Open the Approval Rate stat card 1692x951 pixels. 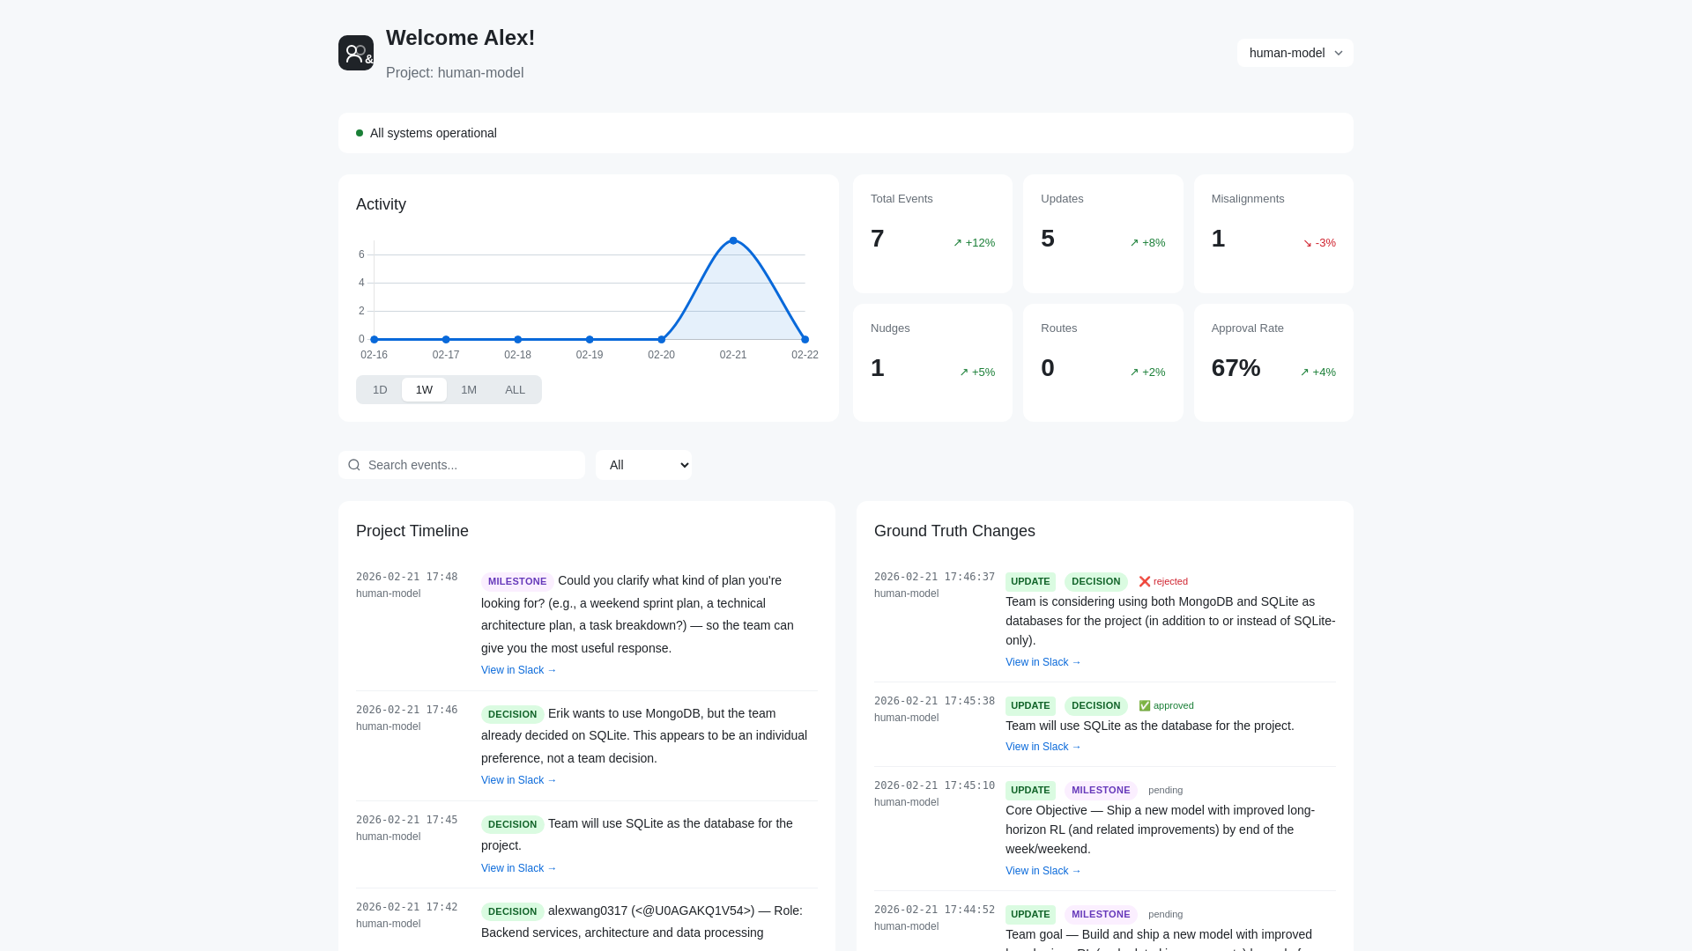(1273, 363)
